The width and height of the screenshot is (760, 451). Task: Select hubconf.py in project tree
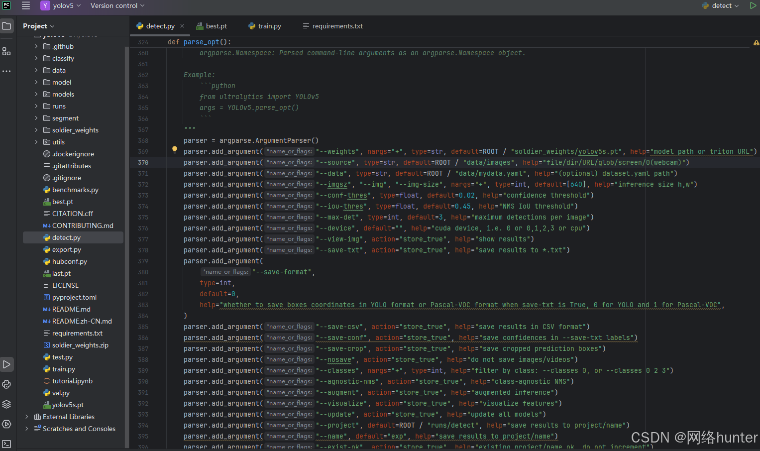(x=65, y=261)
